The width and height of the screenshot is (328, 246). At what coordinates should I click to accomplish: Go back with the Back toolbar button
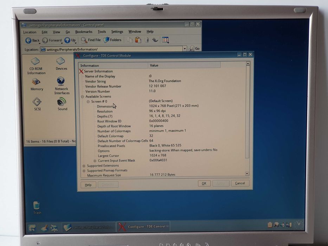[x=32, y=40]
